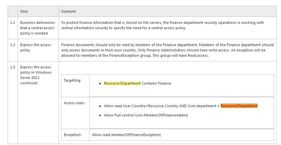
Task: Click 'Express the access policy' step text in row 1.2
Action: [35, 47]
